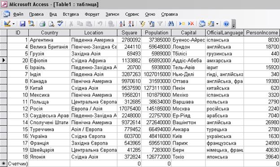Open the database window icon
This screenshot has height=167, width=280.
[x=202, y=24]
